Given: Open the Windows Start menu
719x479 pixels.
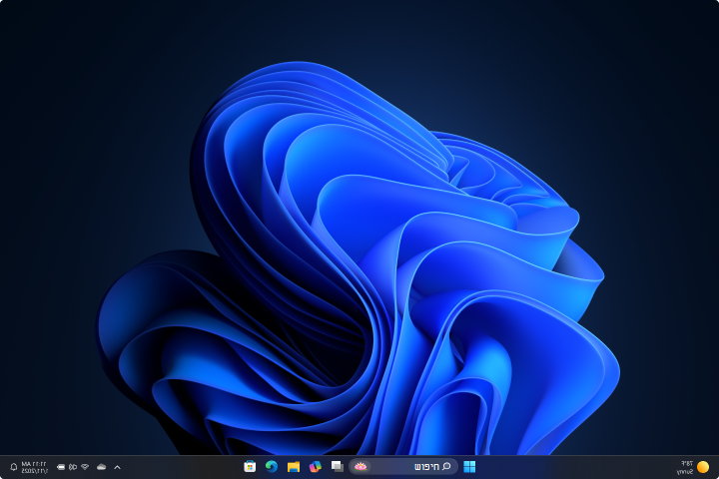Looking at the screenshot, I should 469,467.
